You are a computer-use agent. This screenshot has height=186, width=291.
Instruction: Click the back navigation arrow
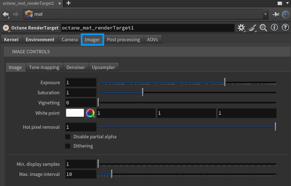tap(5, 14)
